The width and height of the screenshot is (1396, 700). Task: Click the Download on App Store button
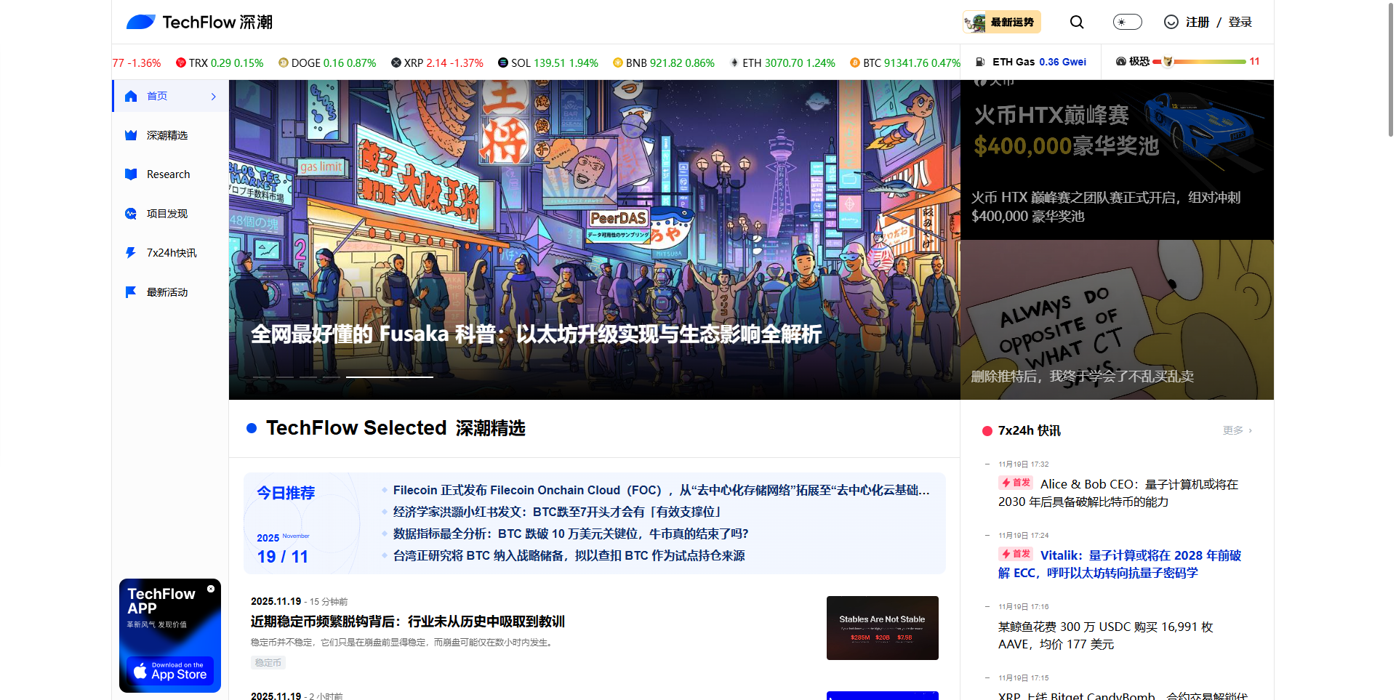click(170, 671)
